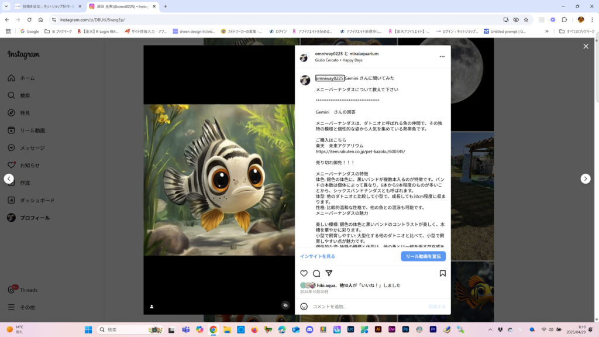The width and height of the screenshot is (599, 337).
Task: Open the three-dot post options menu
Action: click(442, 57)
